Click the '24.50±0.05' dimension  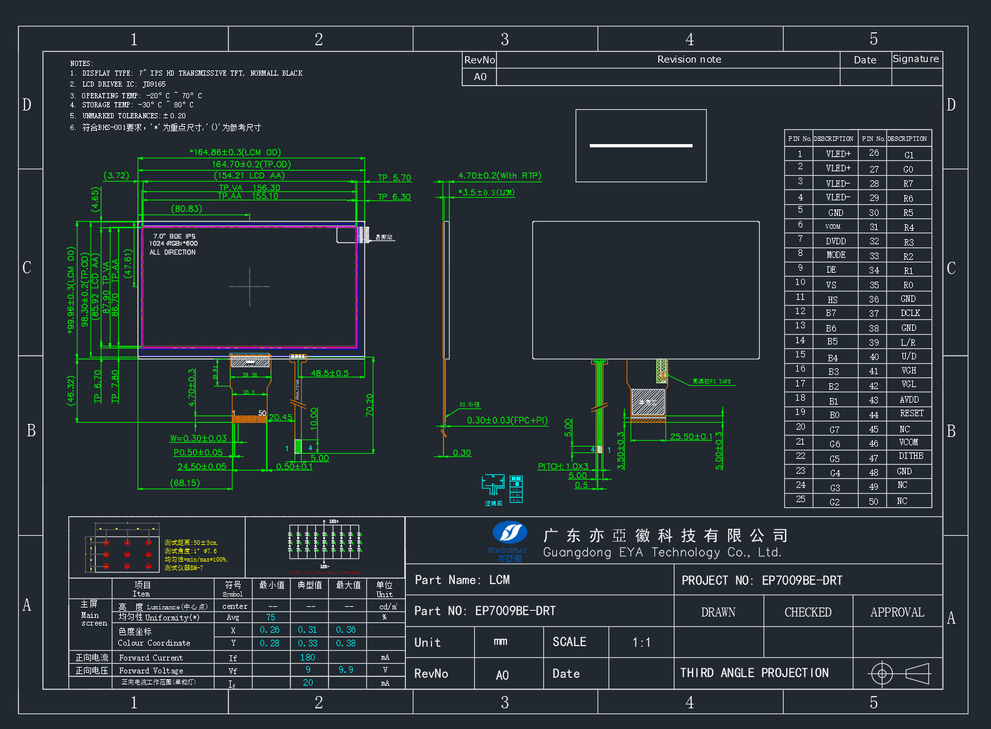(202, 467)
